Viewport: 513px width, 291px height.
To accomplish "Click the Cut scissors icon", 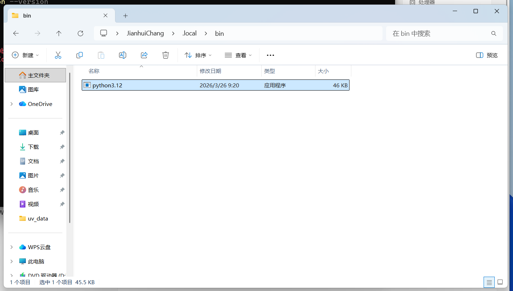I will (58, 55).
